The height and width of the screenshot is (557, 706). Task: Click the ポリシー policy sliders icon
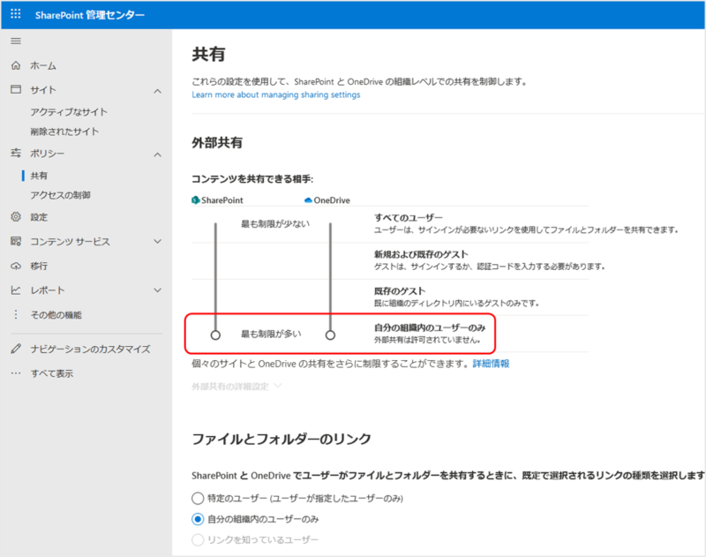point(15,154)
